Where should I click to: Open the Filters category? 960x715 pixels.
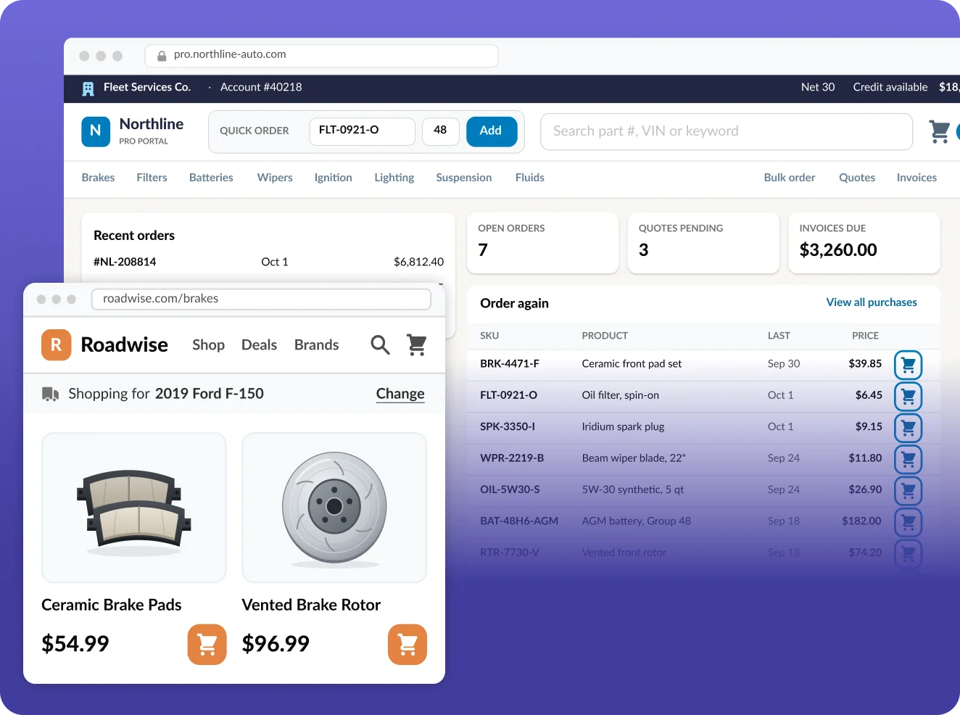pos(152,178)
